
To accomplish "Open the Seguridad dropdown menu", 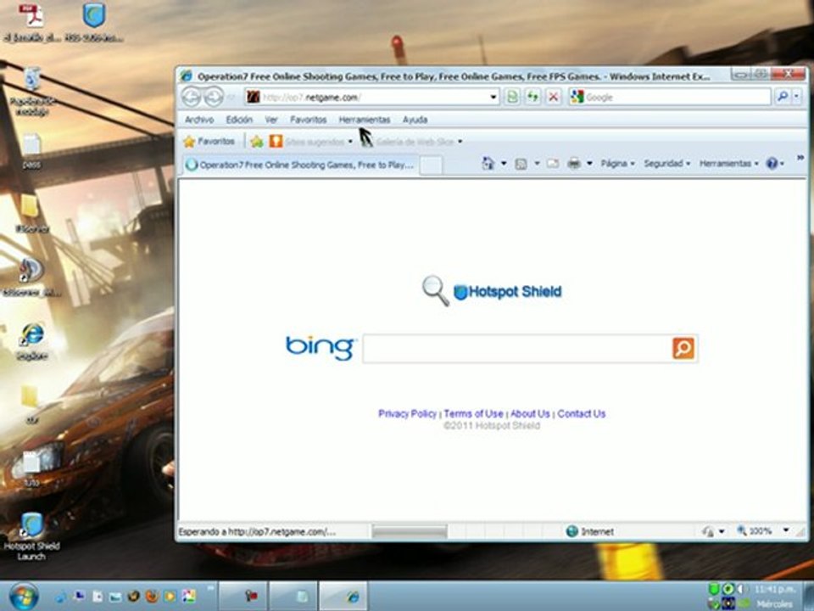I will point(667,164).
